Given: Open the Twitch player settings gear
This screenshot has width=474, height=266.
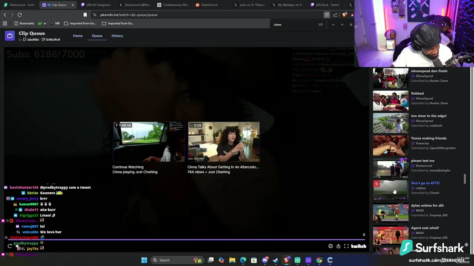Looking at the screenshot, I should [330, 246].
